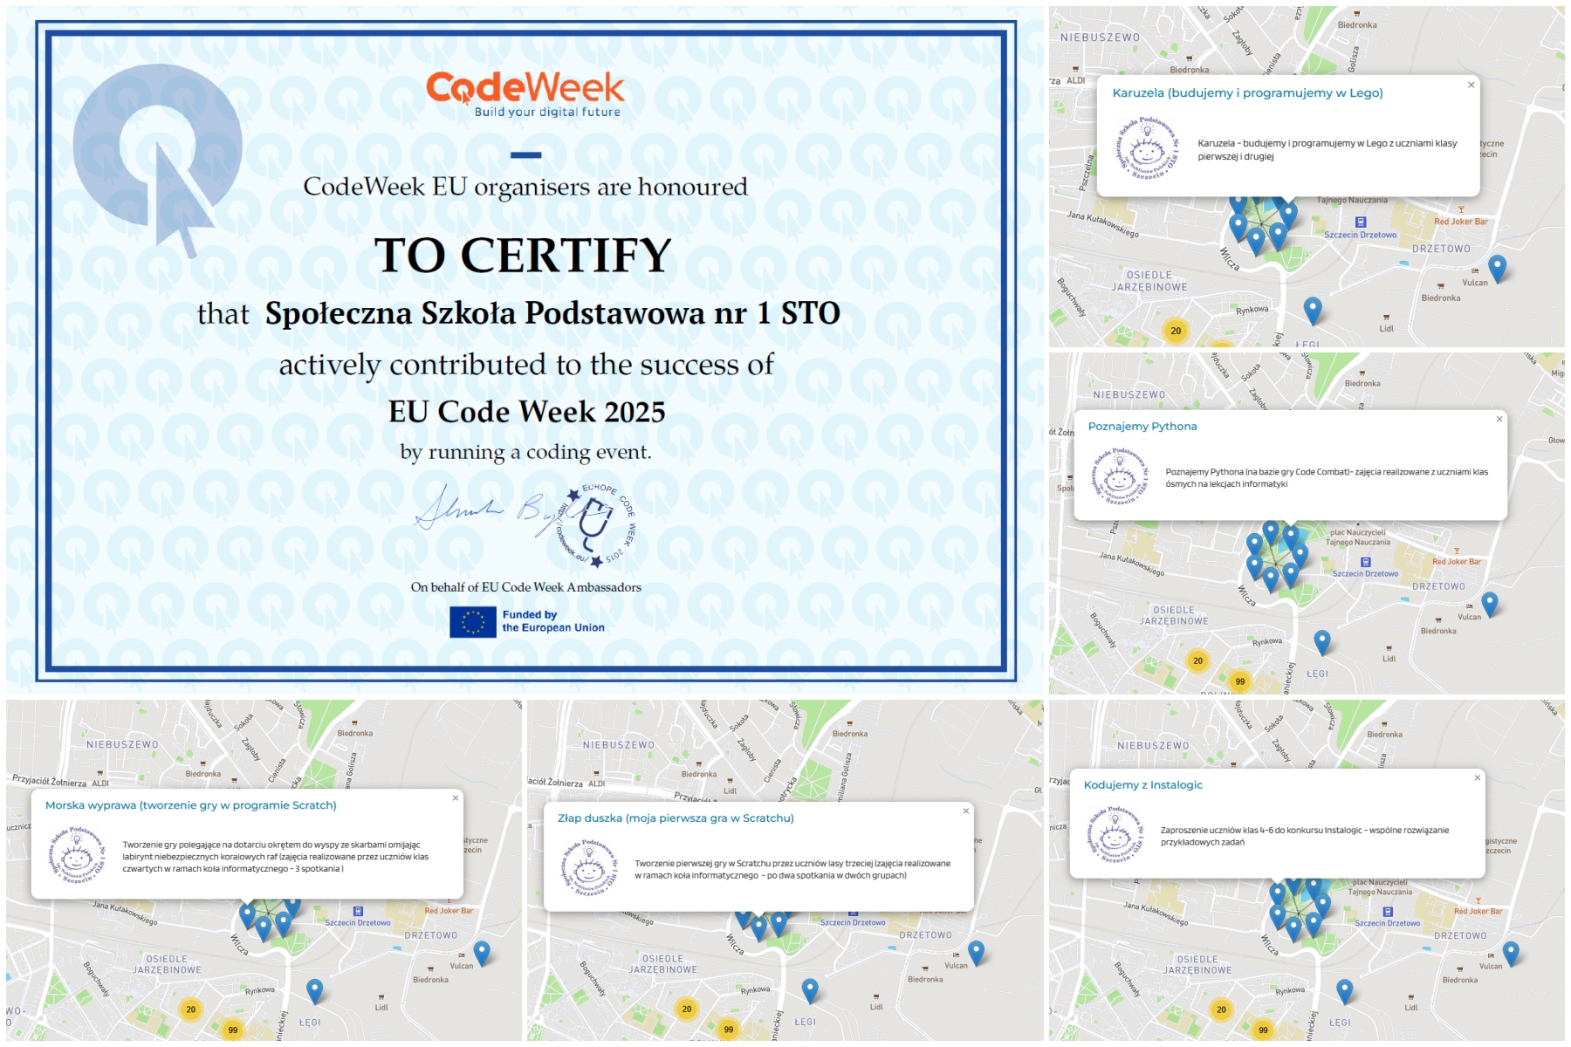Click school logo in Kodujemy z Instalogic popup
Image resolution: width=1571 pixels, height=1047 pixels.
1115,836
